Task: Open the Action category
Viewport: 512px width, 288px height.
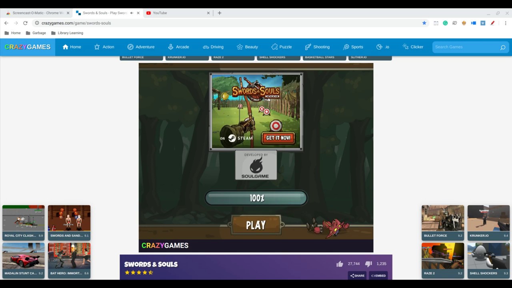Action: coord(104,47)
